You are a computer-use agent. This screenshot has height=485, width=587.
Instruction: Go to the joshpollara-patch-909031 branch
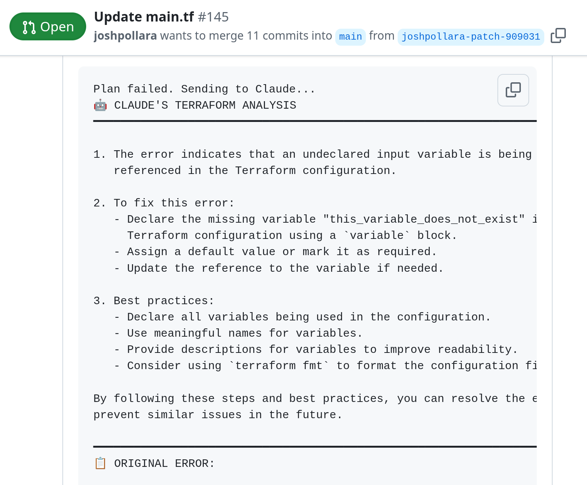click(471, 37)
